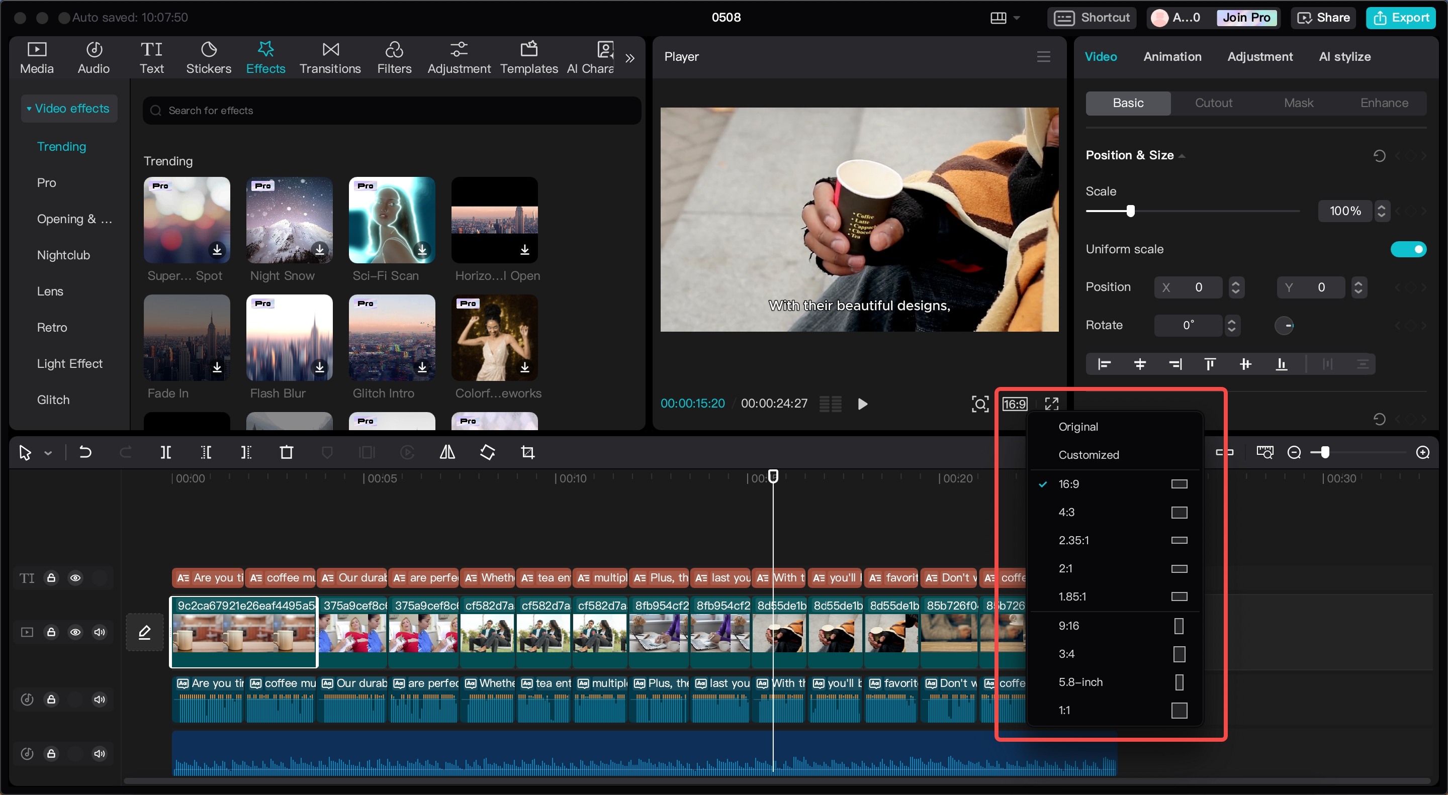Click the Delete (trash) icon above the timeline
This screenshot has width=1448, height=795.
pos(286,452)
